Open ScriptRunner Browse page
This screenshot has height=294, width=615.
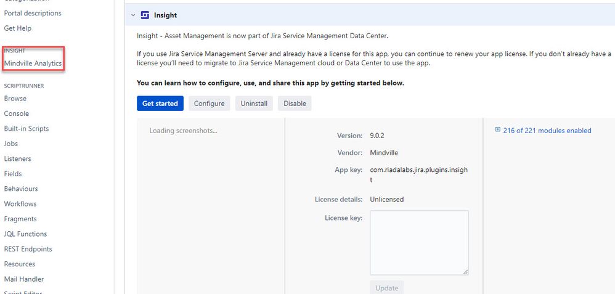[15, 99]
